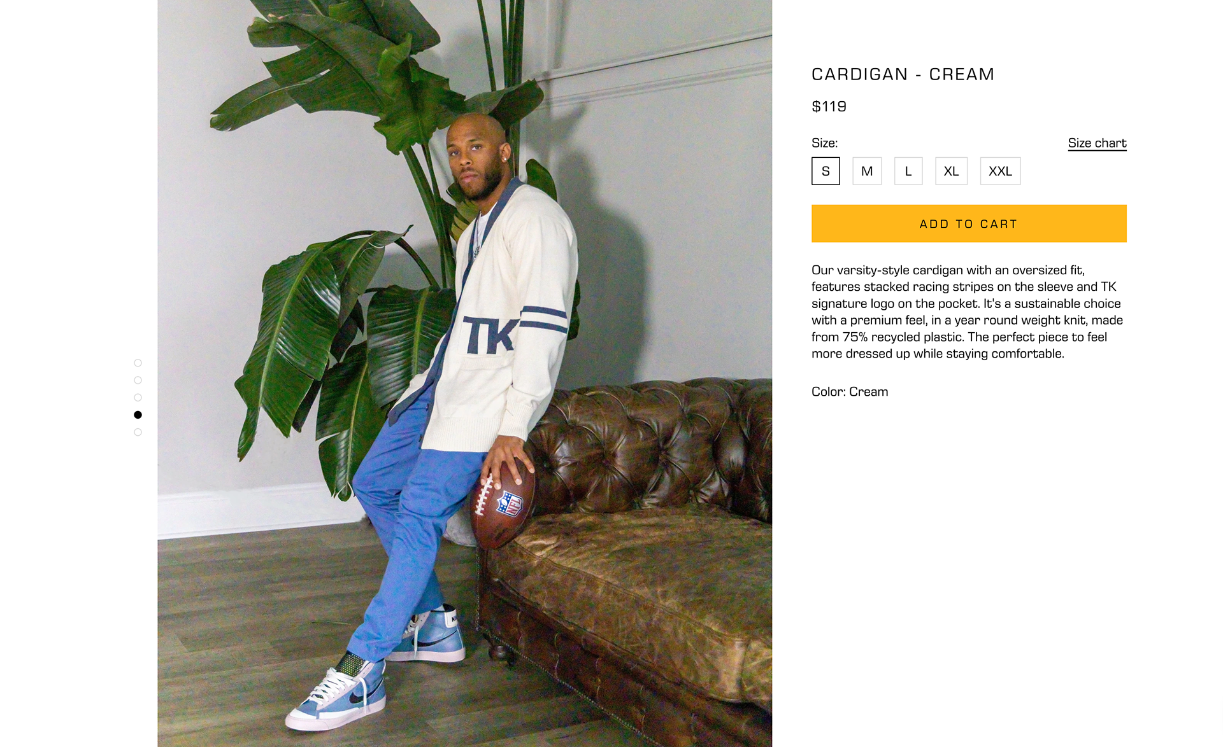Click the NFL football in the photo
Image resolution: width=1223 pixels, height=747 pixels.
(503, 504)
